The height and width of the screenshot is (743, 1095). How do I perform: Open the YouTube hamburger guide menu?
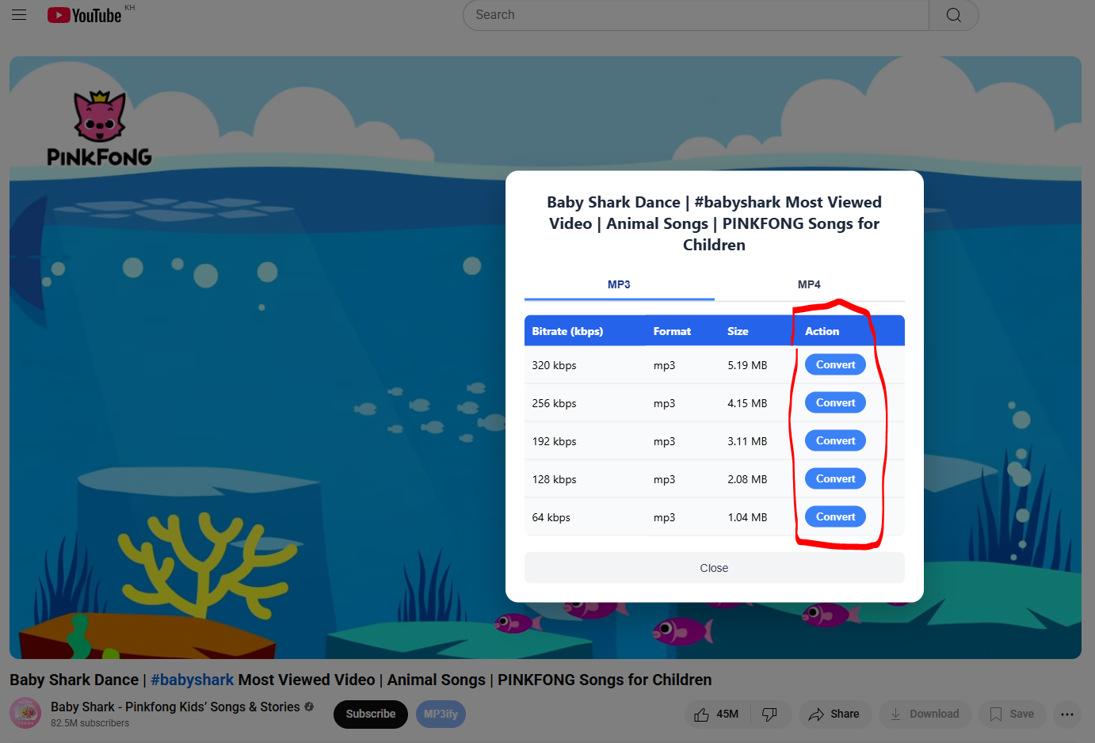tap(19, 15)
